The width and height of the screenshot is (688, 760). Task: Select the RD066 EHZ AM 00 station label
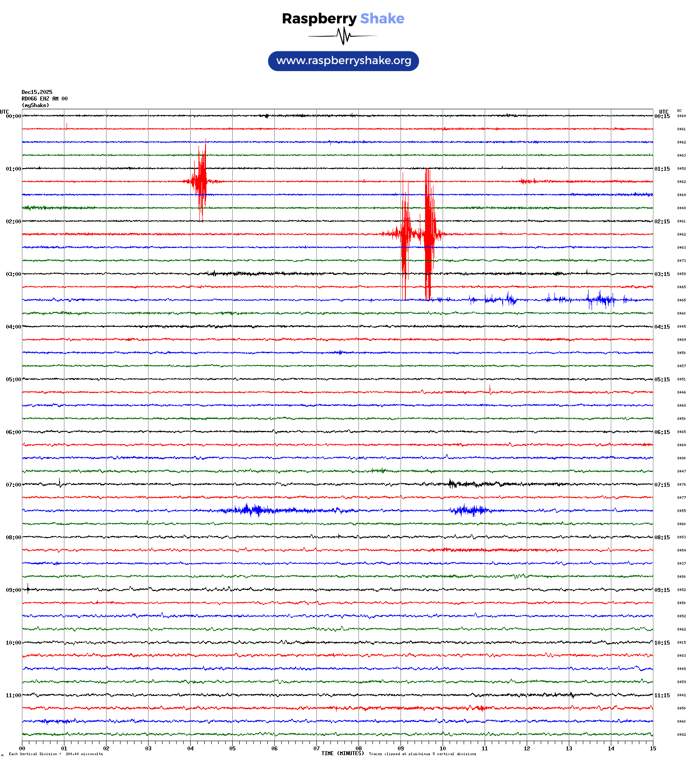(x=44, y=99)
